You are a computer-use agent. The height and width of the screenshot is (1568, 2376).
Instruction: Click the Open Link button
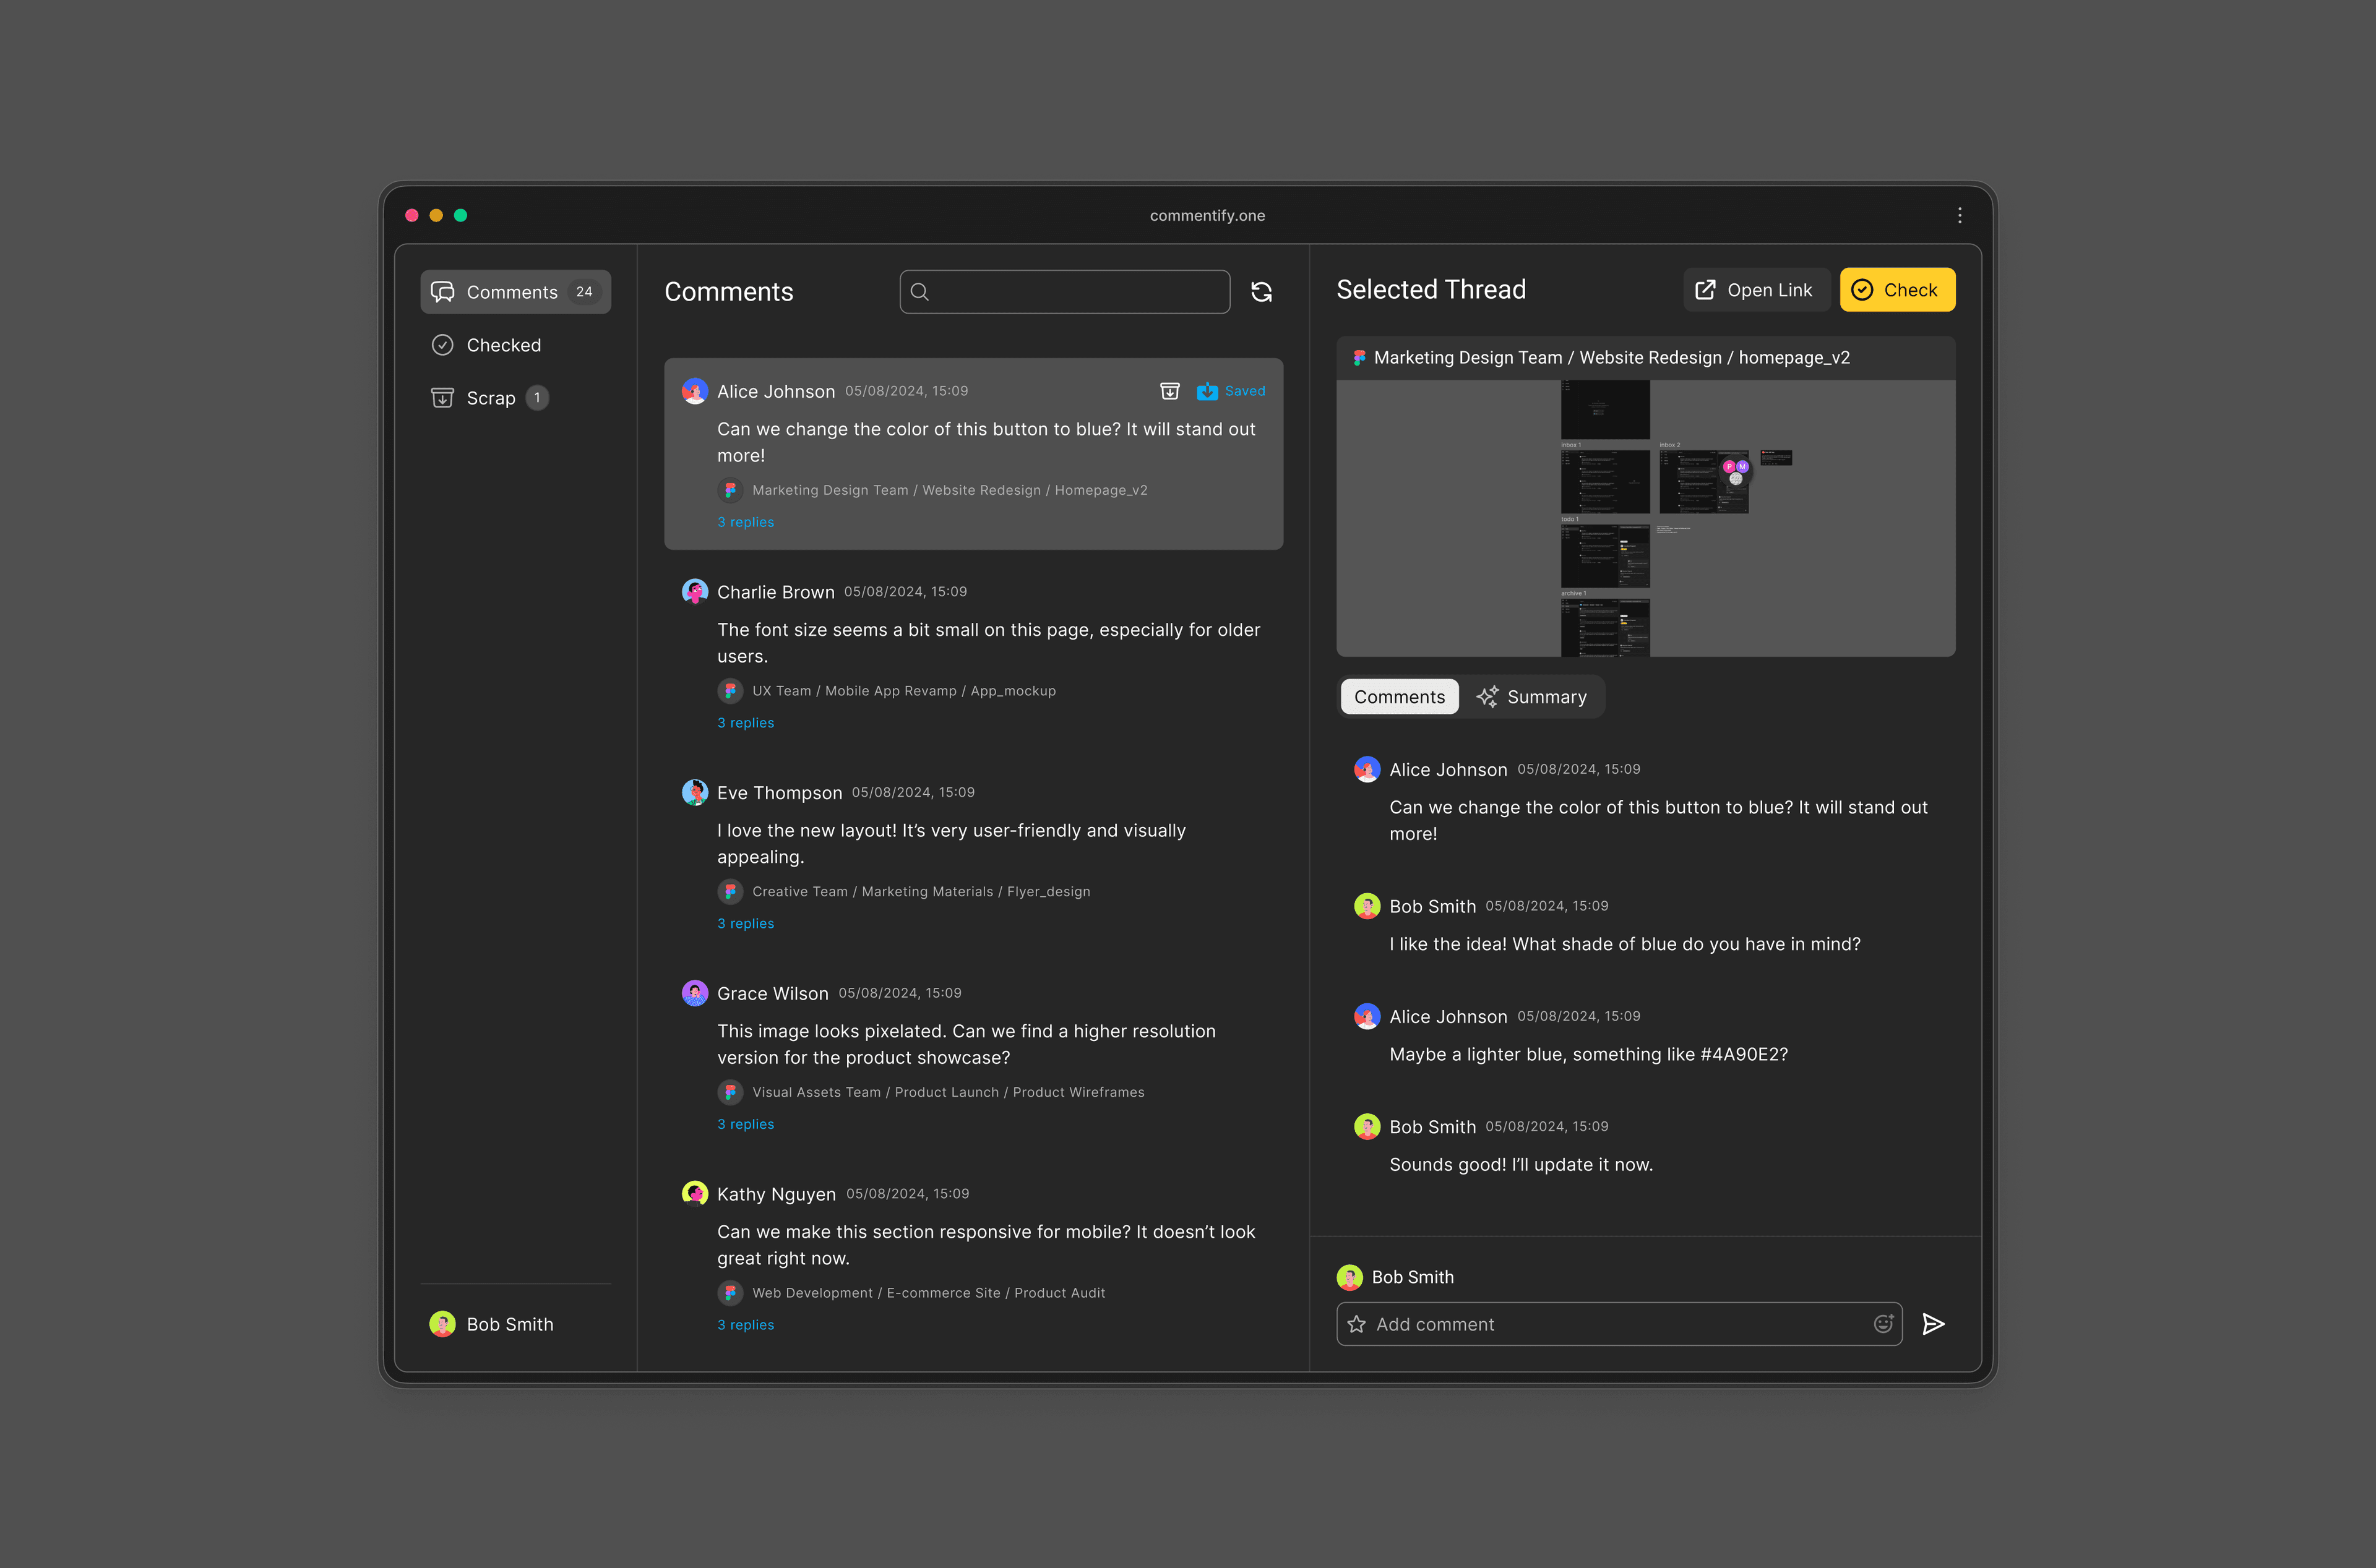(1756, 290)
